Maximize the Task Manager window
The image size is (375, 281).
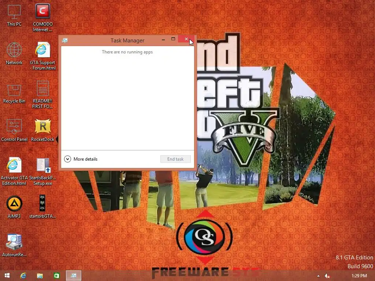point(173,39)
